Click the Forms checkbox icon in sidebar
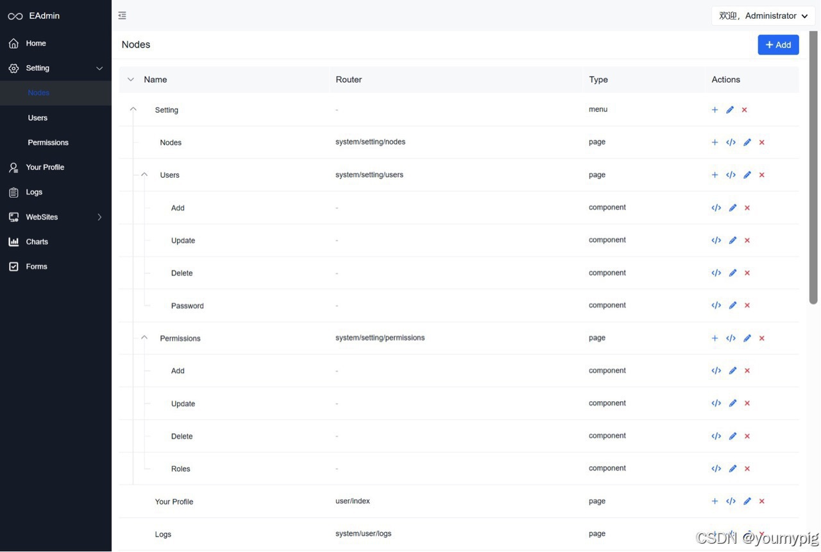 coord(13,266)
